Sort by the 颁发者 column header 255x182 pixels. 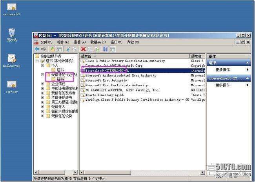tap(197, 56)
